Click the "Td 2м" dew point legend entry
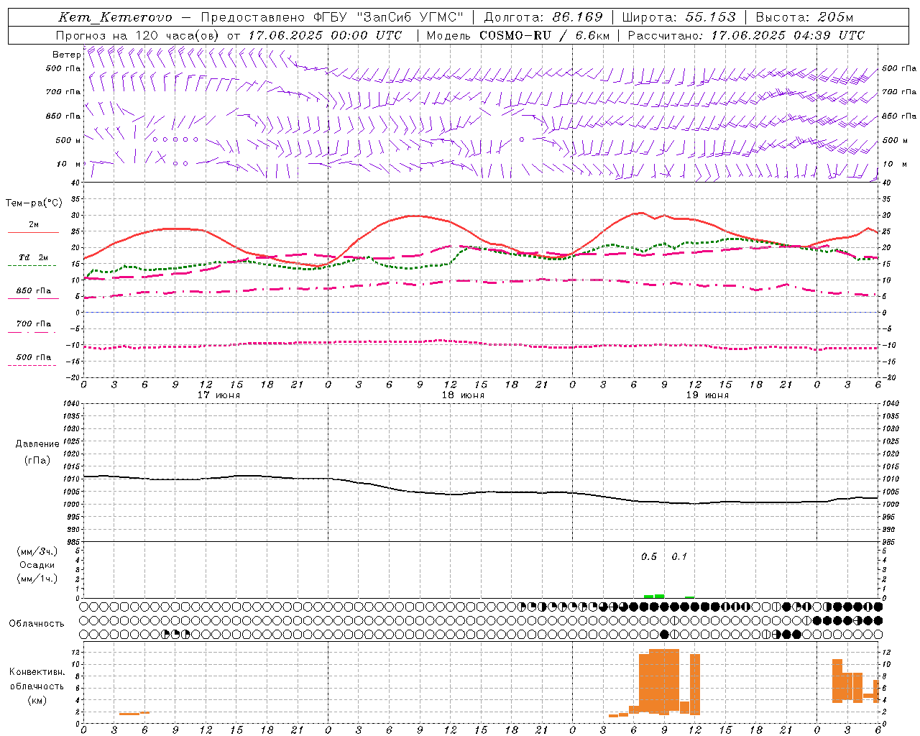Screen dimensions: 920x736 [x=34, y=257]
